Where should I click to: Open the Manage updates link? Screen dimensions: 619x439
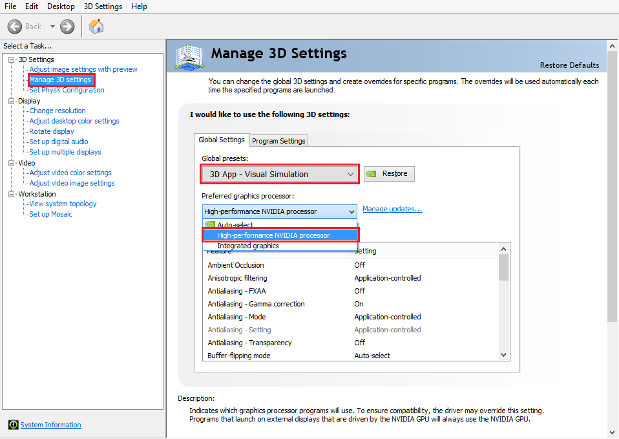(392, 209)
